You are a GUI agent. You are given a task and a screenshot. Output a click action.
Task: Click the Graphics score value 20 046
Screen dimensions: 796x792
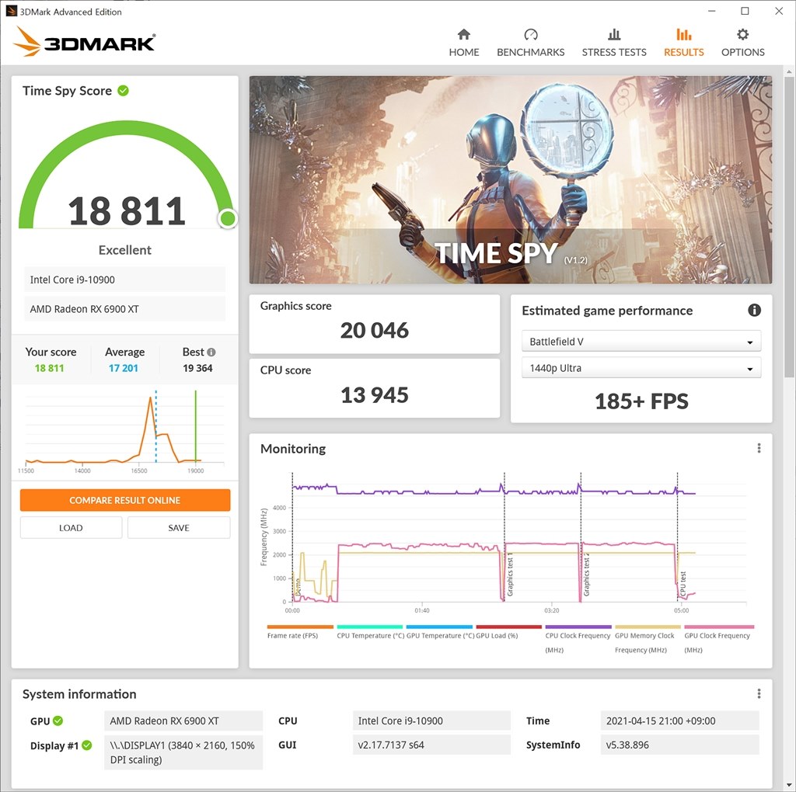(374, 331)
